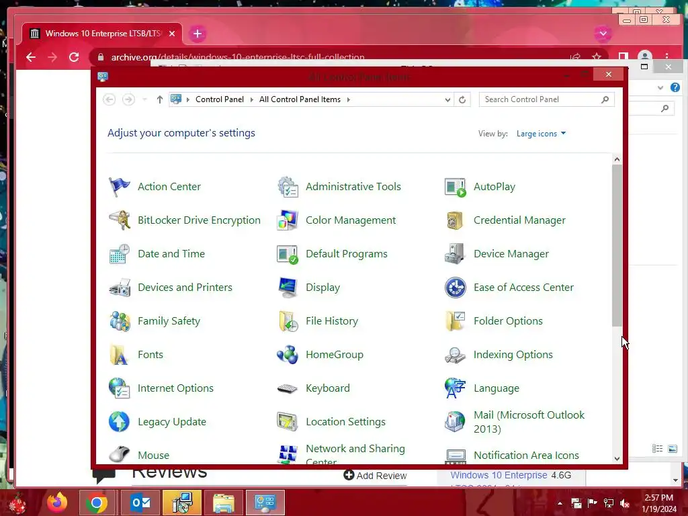Open the Language icon
The width and height of the screenshot is (688, 516).
(x=455, y=388)
